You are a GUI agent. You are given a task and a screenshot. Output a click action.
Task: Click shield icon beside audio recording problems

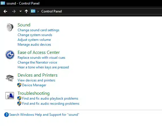(19, 104)
